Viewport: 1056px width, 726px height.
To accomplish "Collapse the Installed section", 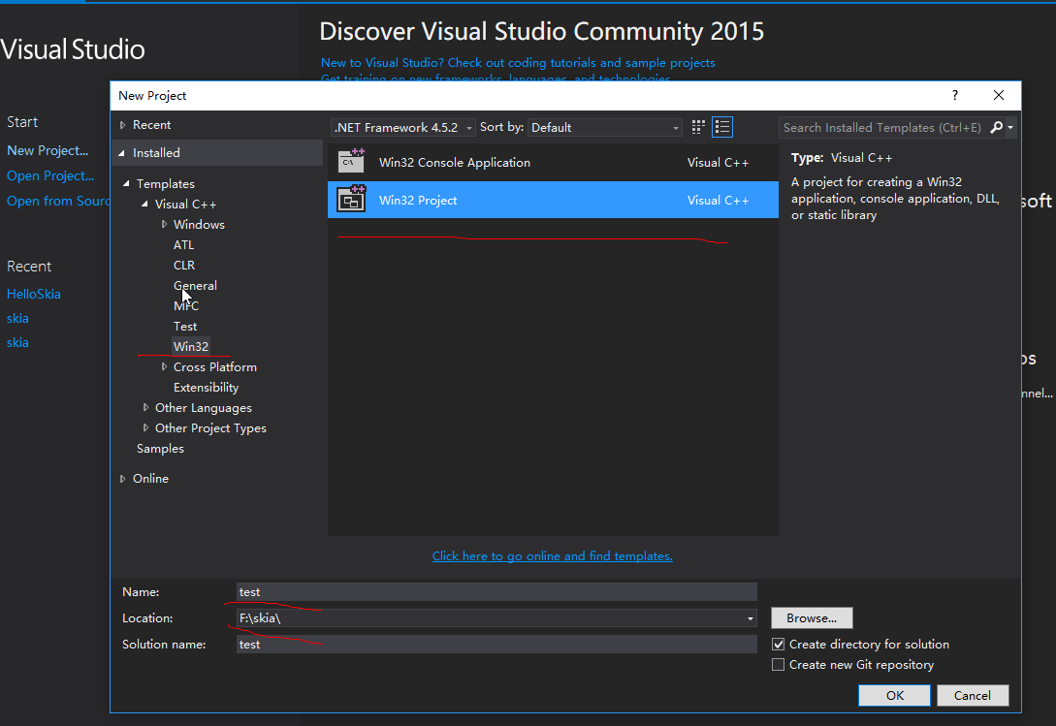I will point(122,153).
